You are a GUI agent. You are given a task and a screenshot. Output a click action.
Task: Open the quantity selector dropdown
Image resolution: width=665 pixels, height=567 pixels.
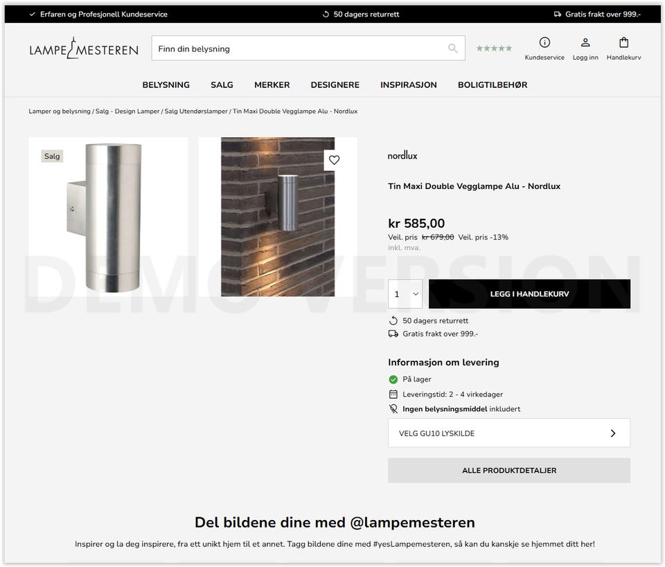[405, 294]
